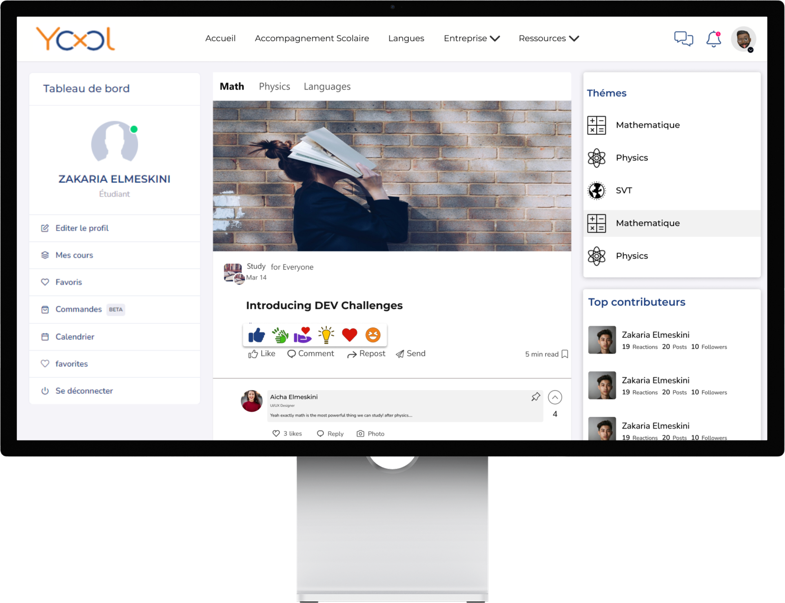
Task: Switch to the Physics feed tab
Action: [274, 86]
